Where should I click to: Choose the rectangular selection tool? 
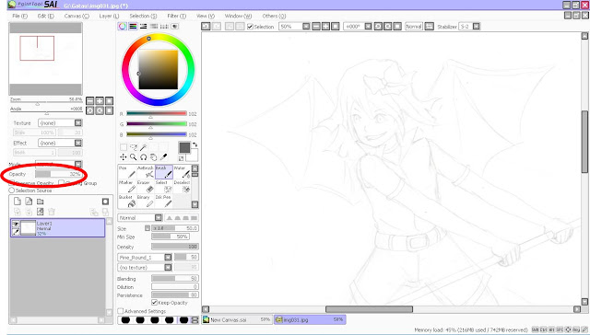point(123,147)
